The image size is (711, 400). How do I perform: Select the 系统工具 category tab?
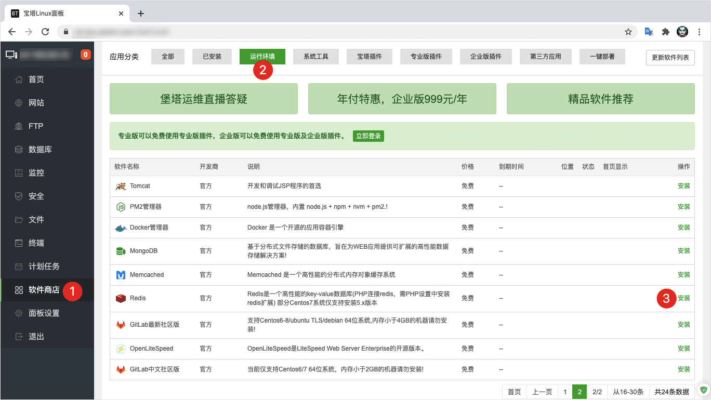click(x=316, y=57)
